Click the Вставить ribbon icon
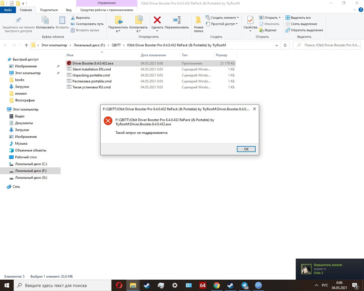The image size is (364, 291). (62, 20)
